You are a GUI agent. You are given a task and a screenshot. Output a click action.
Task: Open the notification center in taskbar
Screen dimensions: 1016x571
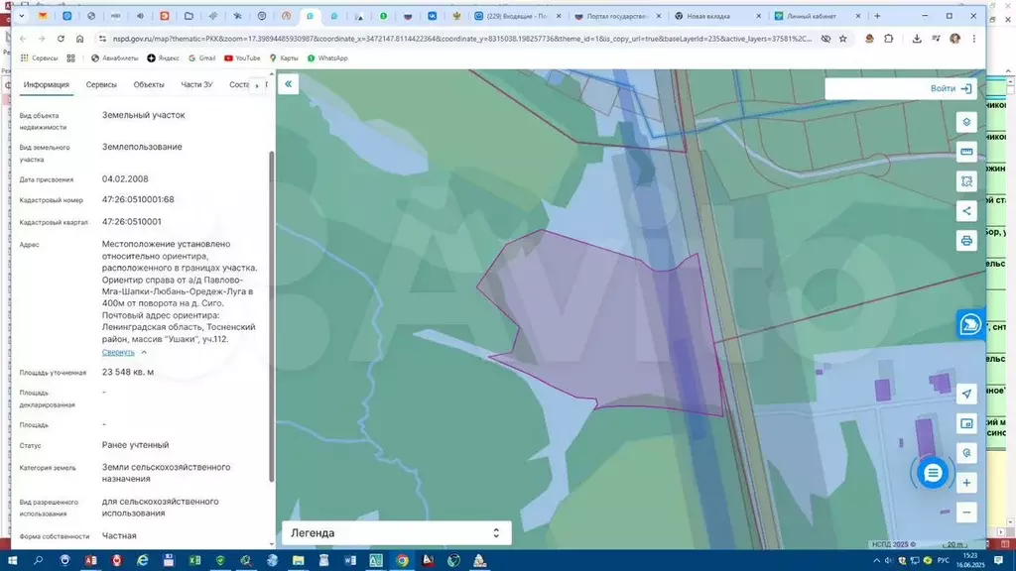tap(998, 560)
